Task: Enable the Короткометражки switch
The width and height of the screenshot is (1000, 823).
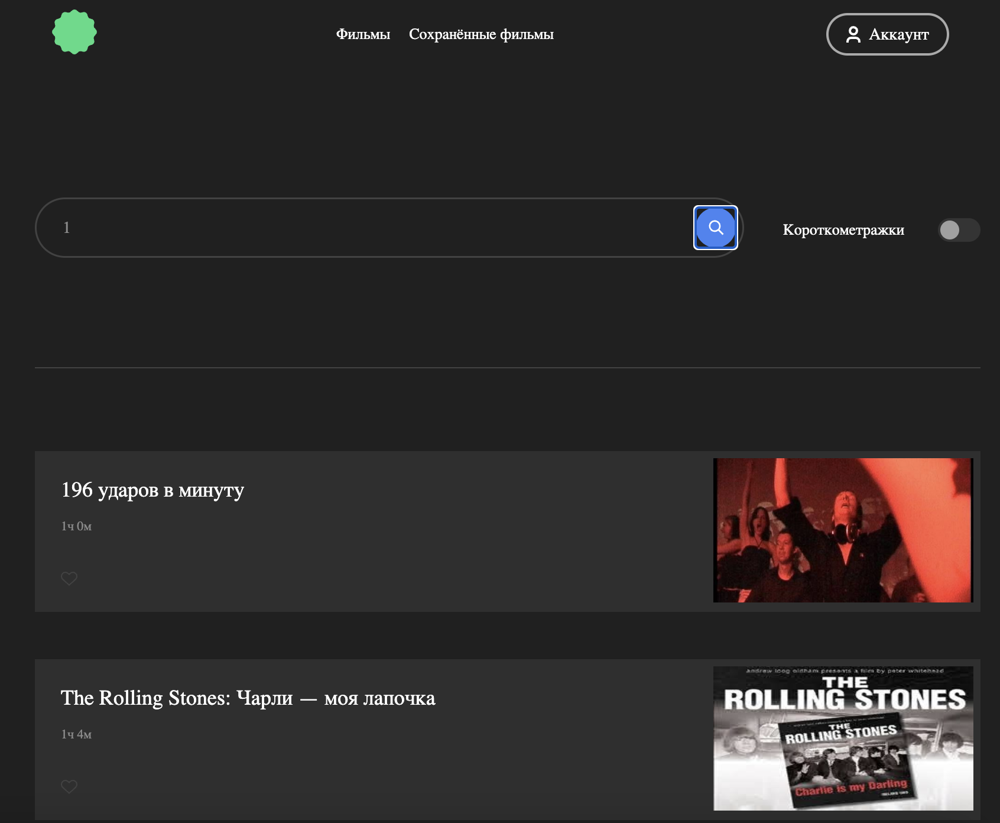Action: (959, 230)
